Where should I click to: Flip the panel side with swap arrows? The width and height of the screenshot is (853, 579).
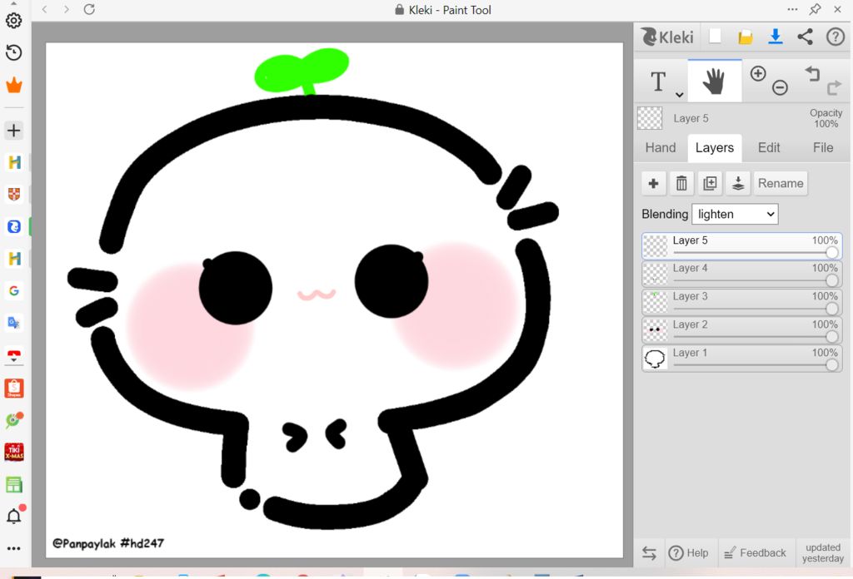pyautogui.click(x=649, y=553)
